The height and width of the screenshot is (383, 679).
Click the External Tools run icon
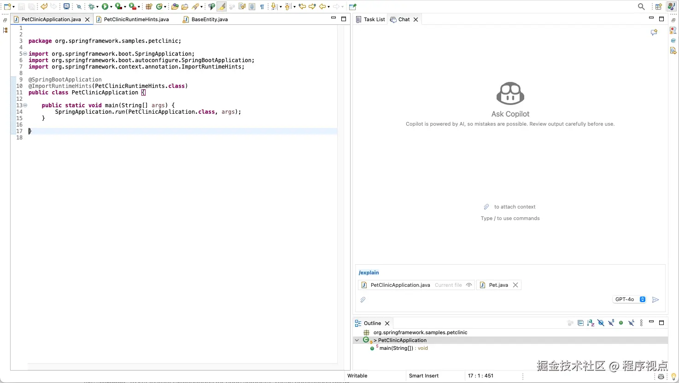132,6
